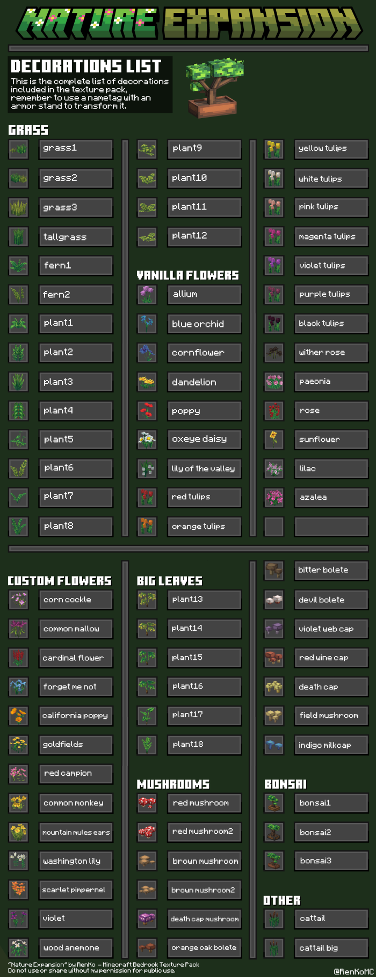The image size is (376, 977).
Task: Click the california poppy icon
Action: 18,716
